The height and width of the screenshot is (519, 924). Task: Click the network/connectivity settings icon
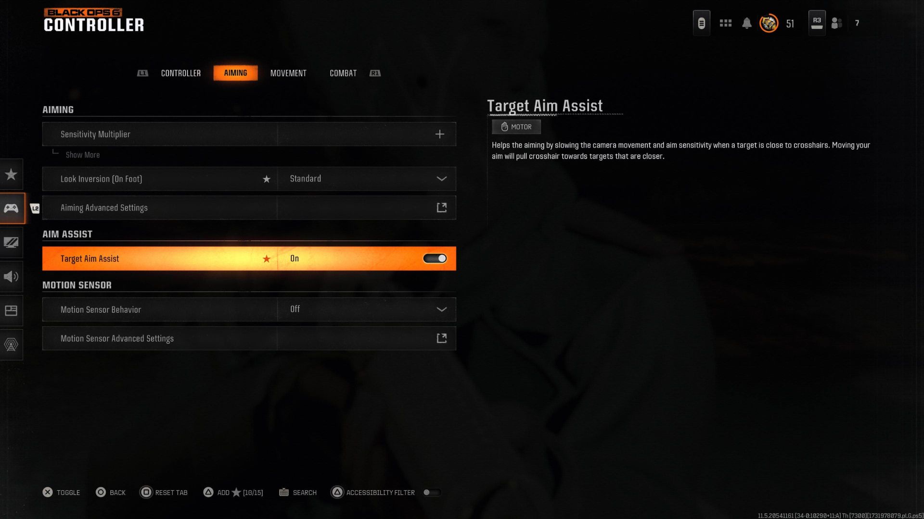(x=12, y=345)
